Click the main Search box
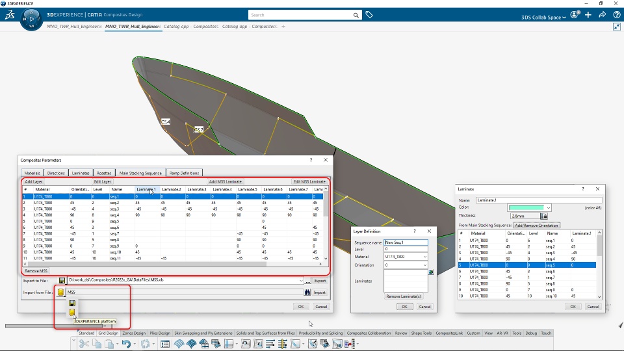This screenshot has width=624, height=351. coord(300,15)
